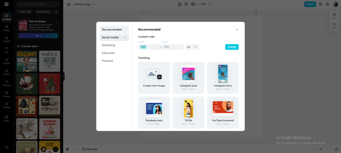Open the Collage sidebar panel
This screenshot has width=341, height=153.
[7, 105]
